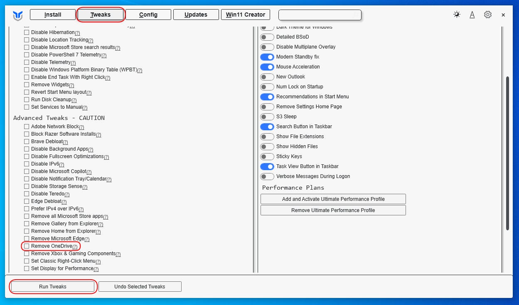519x305 pixels.
Task: Enable the Detailed BSoD toggle
Action: [267, 37]
